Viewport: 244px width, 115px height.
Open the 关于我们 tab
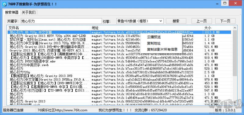pyautogui.click(x=29, y=12)
